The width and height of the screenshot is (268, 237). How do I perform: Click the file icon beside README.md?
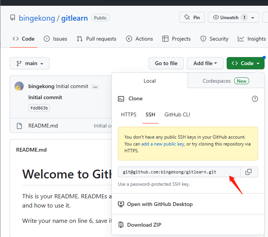[19, 126]
